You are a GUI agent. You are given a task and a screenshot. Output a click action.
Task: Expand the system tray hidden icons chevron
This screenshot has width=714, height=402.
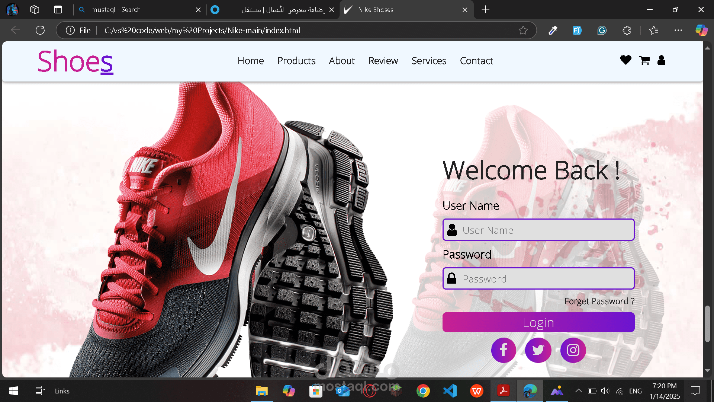coord(578,391)
